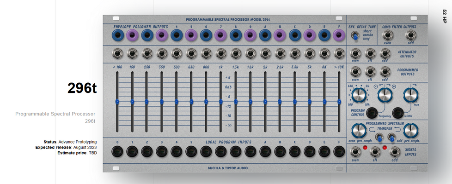This screenshot has width=452, height=184.
Task: Click the envelope follower output jack labeled 4
Action: coord(177,35)
